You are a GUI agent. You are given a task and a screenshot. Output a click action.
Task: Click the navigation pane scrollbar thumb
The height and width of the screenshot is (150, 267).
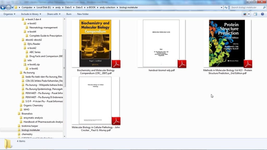[64, 68]
